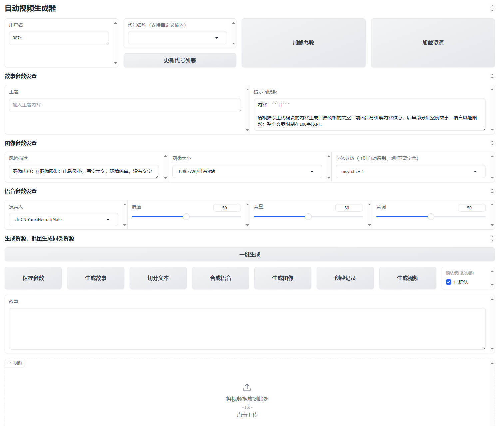Click the 创建记录 button
Screen dimensions: 499x426
point(345,278)
